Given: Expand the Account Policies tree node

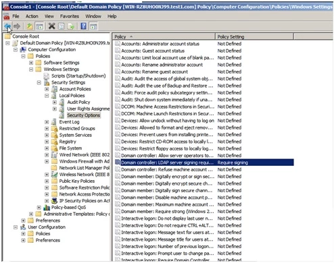Looking at the screenshot, I should tap(47, 89).
